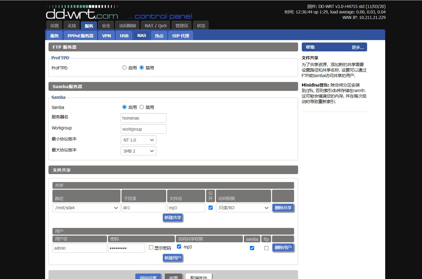Open the NAT / QoS tab

(155, 26)
